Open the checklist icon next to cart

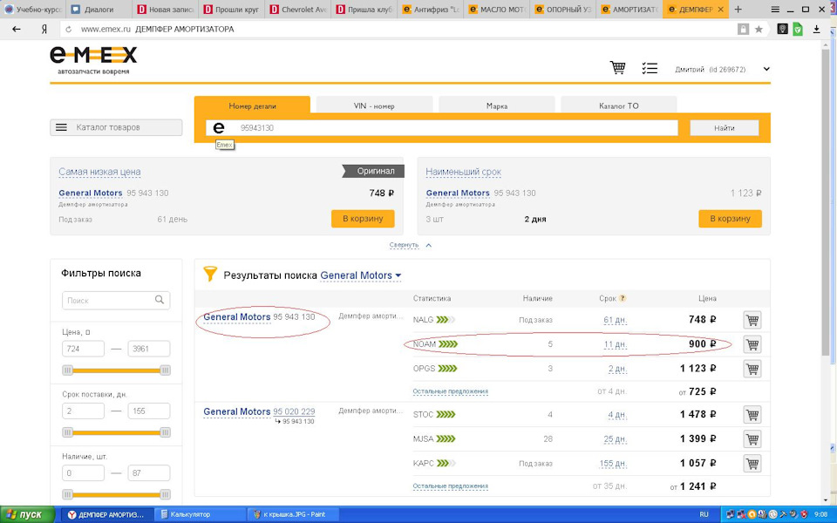(x=649, y=68)
